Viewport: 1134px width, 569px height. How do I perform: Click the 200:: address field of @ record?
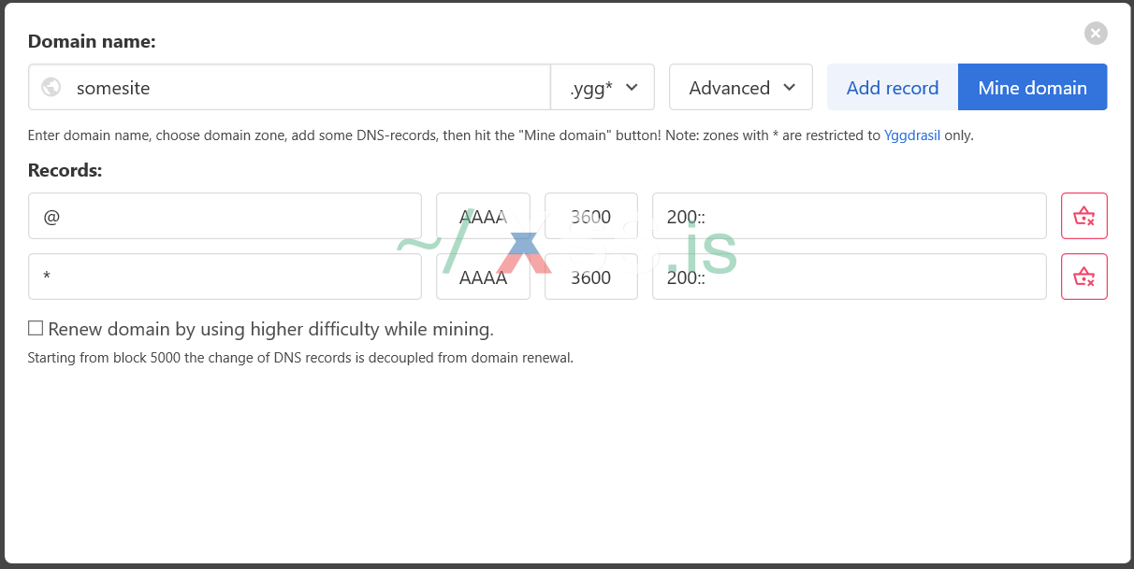[849, 217]
